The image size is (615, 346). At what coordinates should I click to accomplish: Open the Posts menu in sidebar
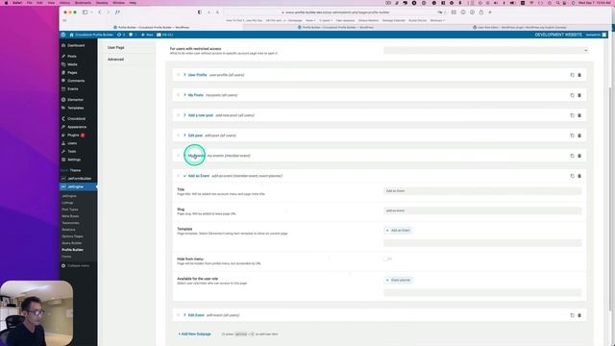tap(72, 57)
